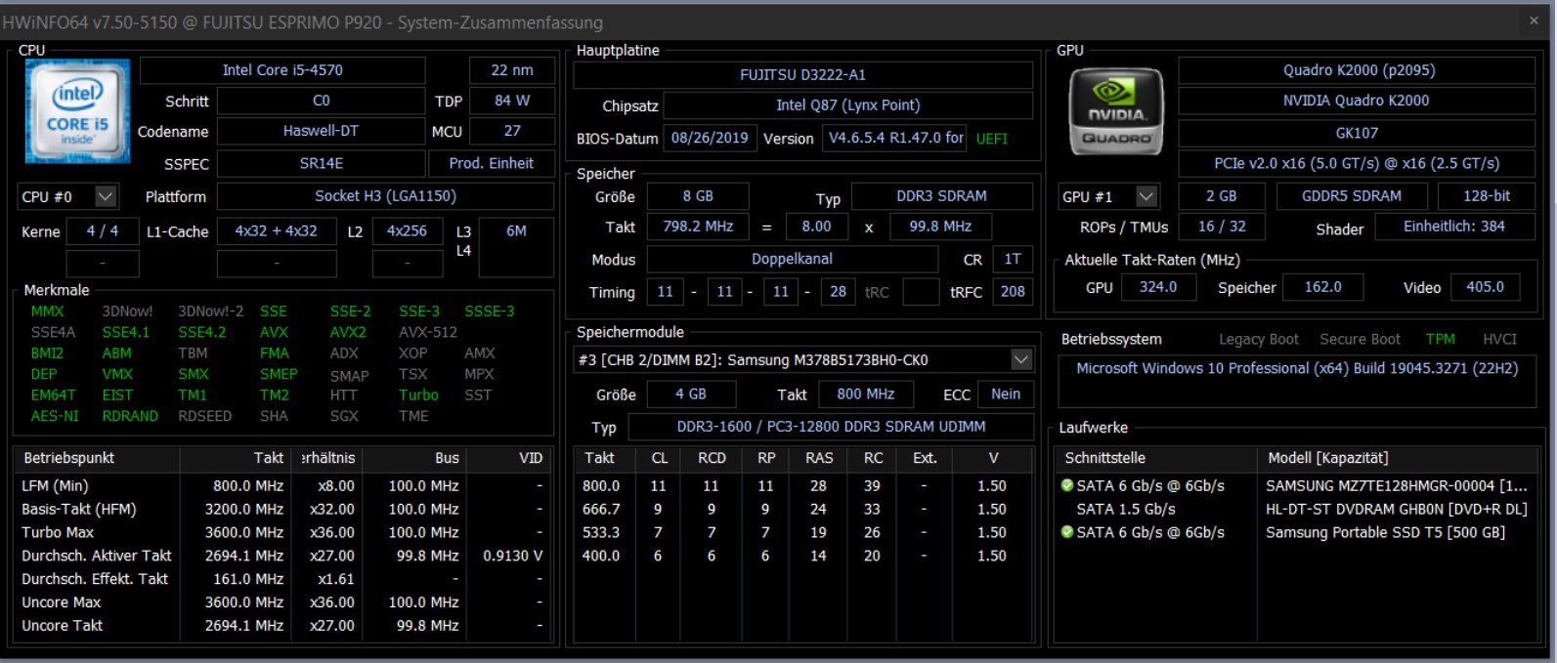
Task: Click the FUJITSU D3222-A1 mainboard field
Action: click(x=802, y=75)
